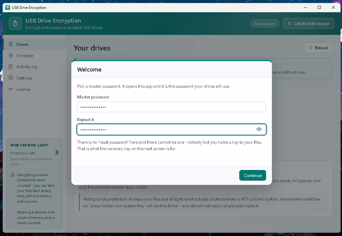This screenshot has width=342, height=236.
Task: Minimize the USB Drive Encryption window
Action: (x=306, y=7)
